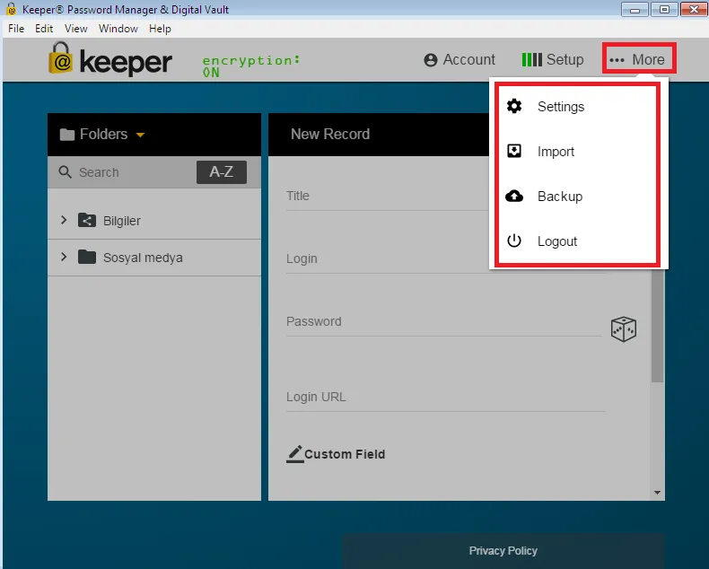Viewport: 709px width, 569px height.
Task: Open the Edit menu
Action: tap(44, 29)
